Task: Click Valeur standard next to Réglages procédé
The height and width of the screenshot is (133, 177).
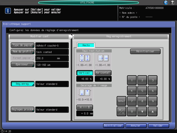Action: tap(52, 110)
